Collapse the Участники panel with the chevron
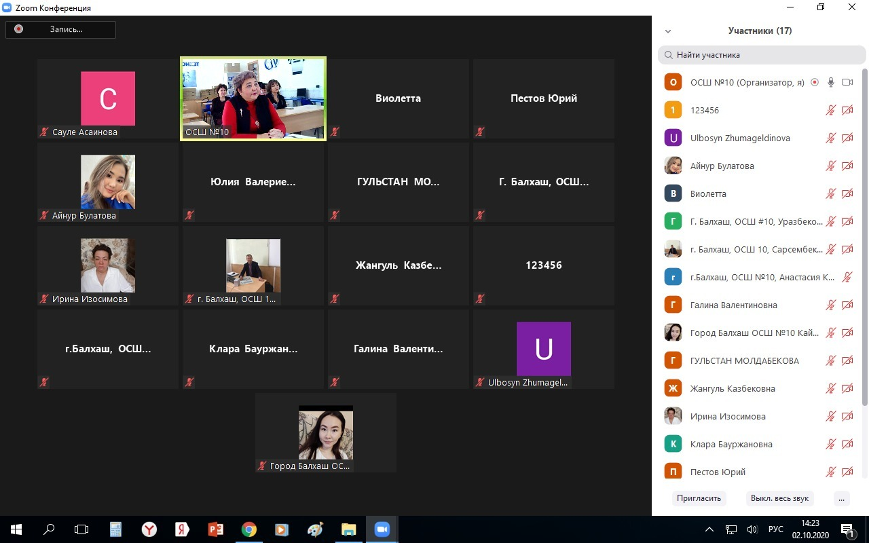This screenshot has height=543, width=869. pos(668,31)
